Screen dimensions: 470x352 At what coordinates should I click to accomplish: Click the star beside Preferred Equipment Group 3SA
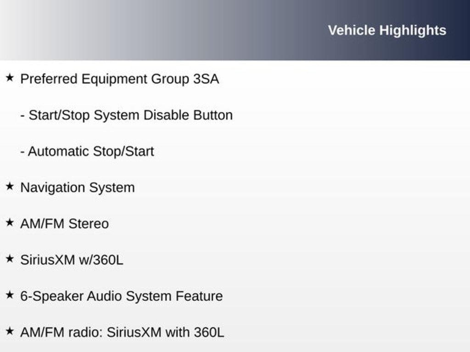tap(10, 78)
